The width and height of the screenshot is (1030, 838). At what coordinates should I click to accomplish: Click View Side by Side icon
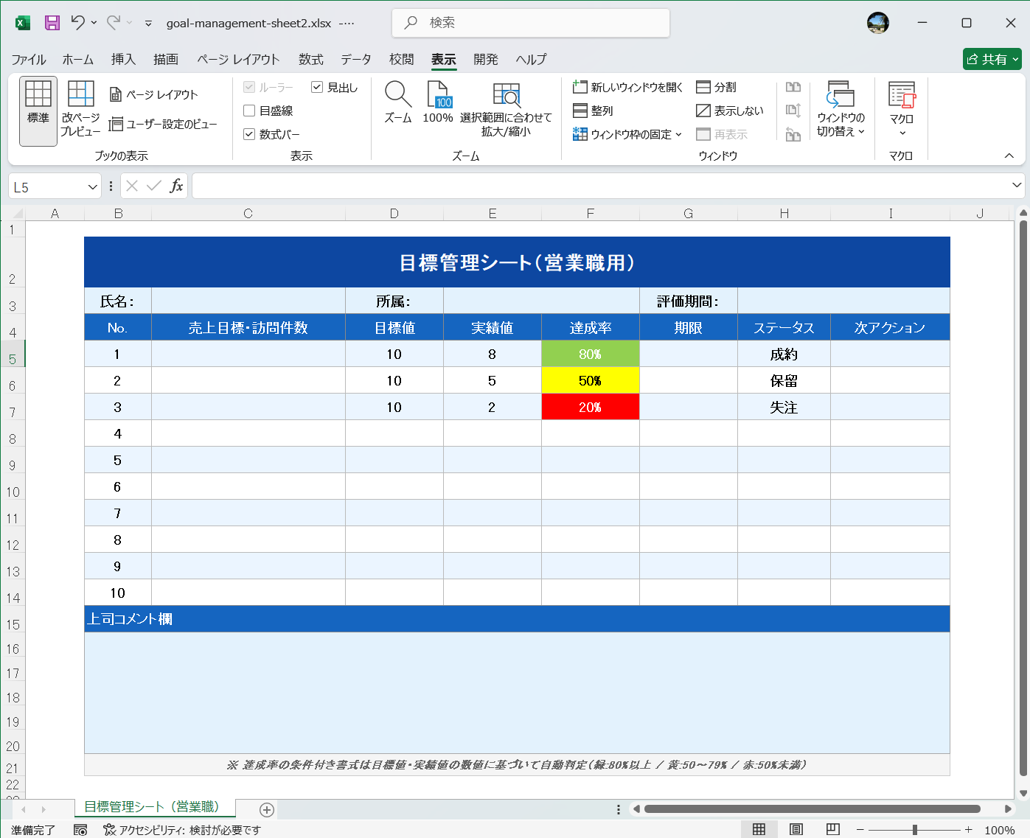tap(793, 87)
